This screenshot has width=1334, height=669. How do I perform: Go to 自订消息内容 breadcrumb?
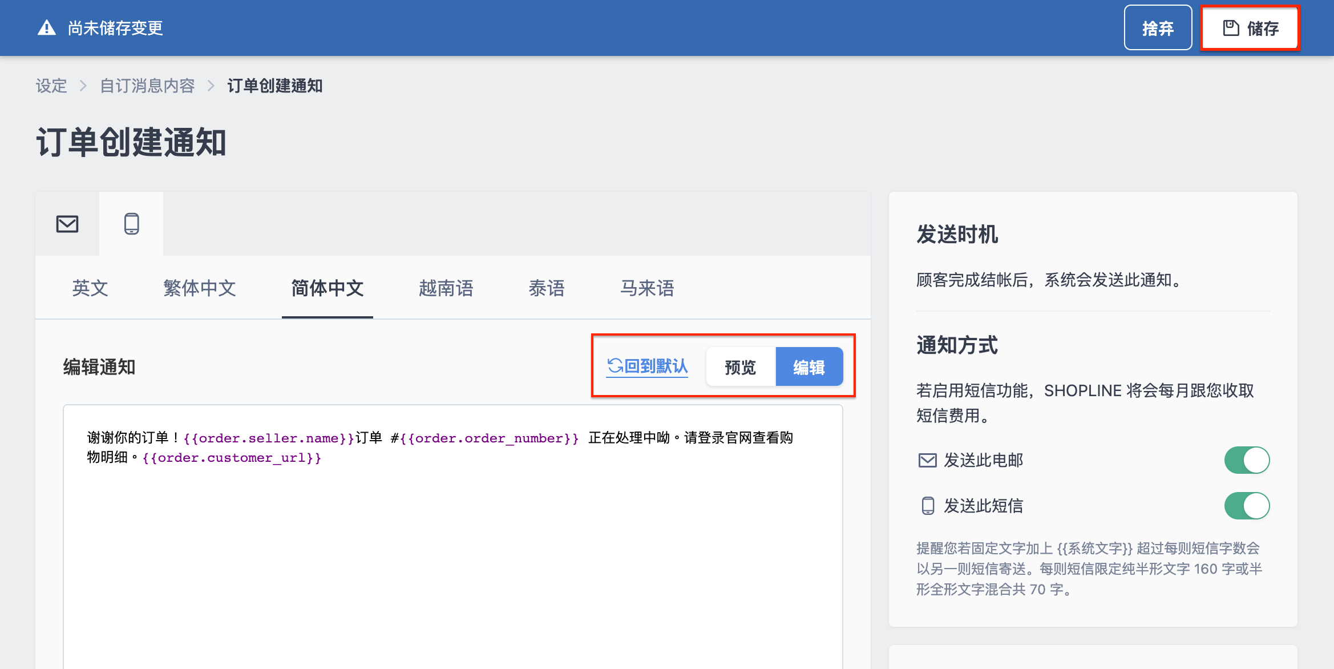(147, 86)
